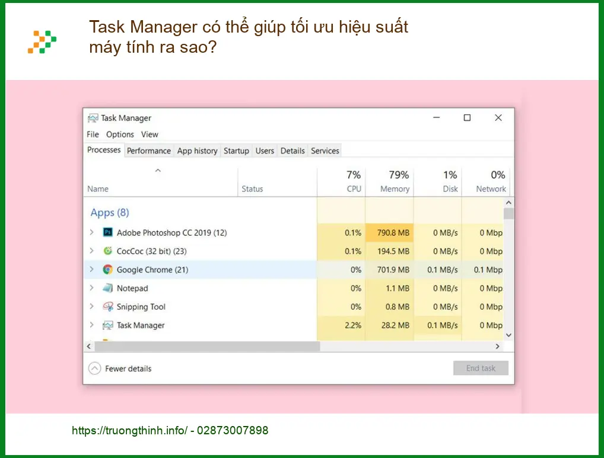The width and height of the screenshot is (604, 458).
Task: Click the Task Manager row icon
Action: pos(108,325)
